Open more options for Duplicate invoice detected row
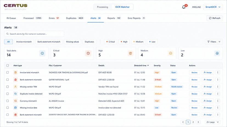 [x=218, y=94]
